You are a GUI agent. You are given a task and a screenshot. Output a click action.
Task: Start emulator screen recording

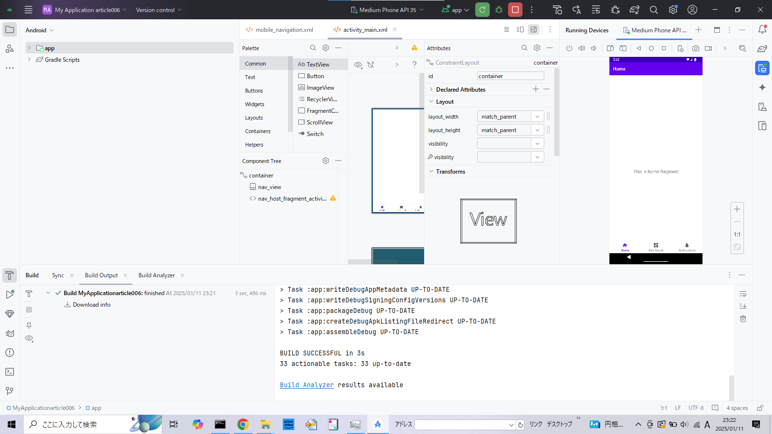pos(708,48)
